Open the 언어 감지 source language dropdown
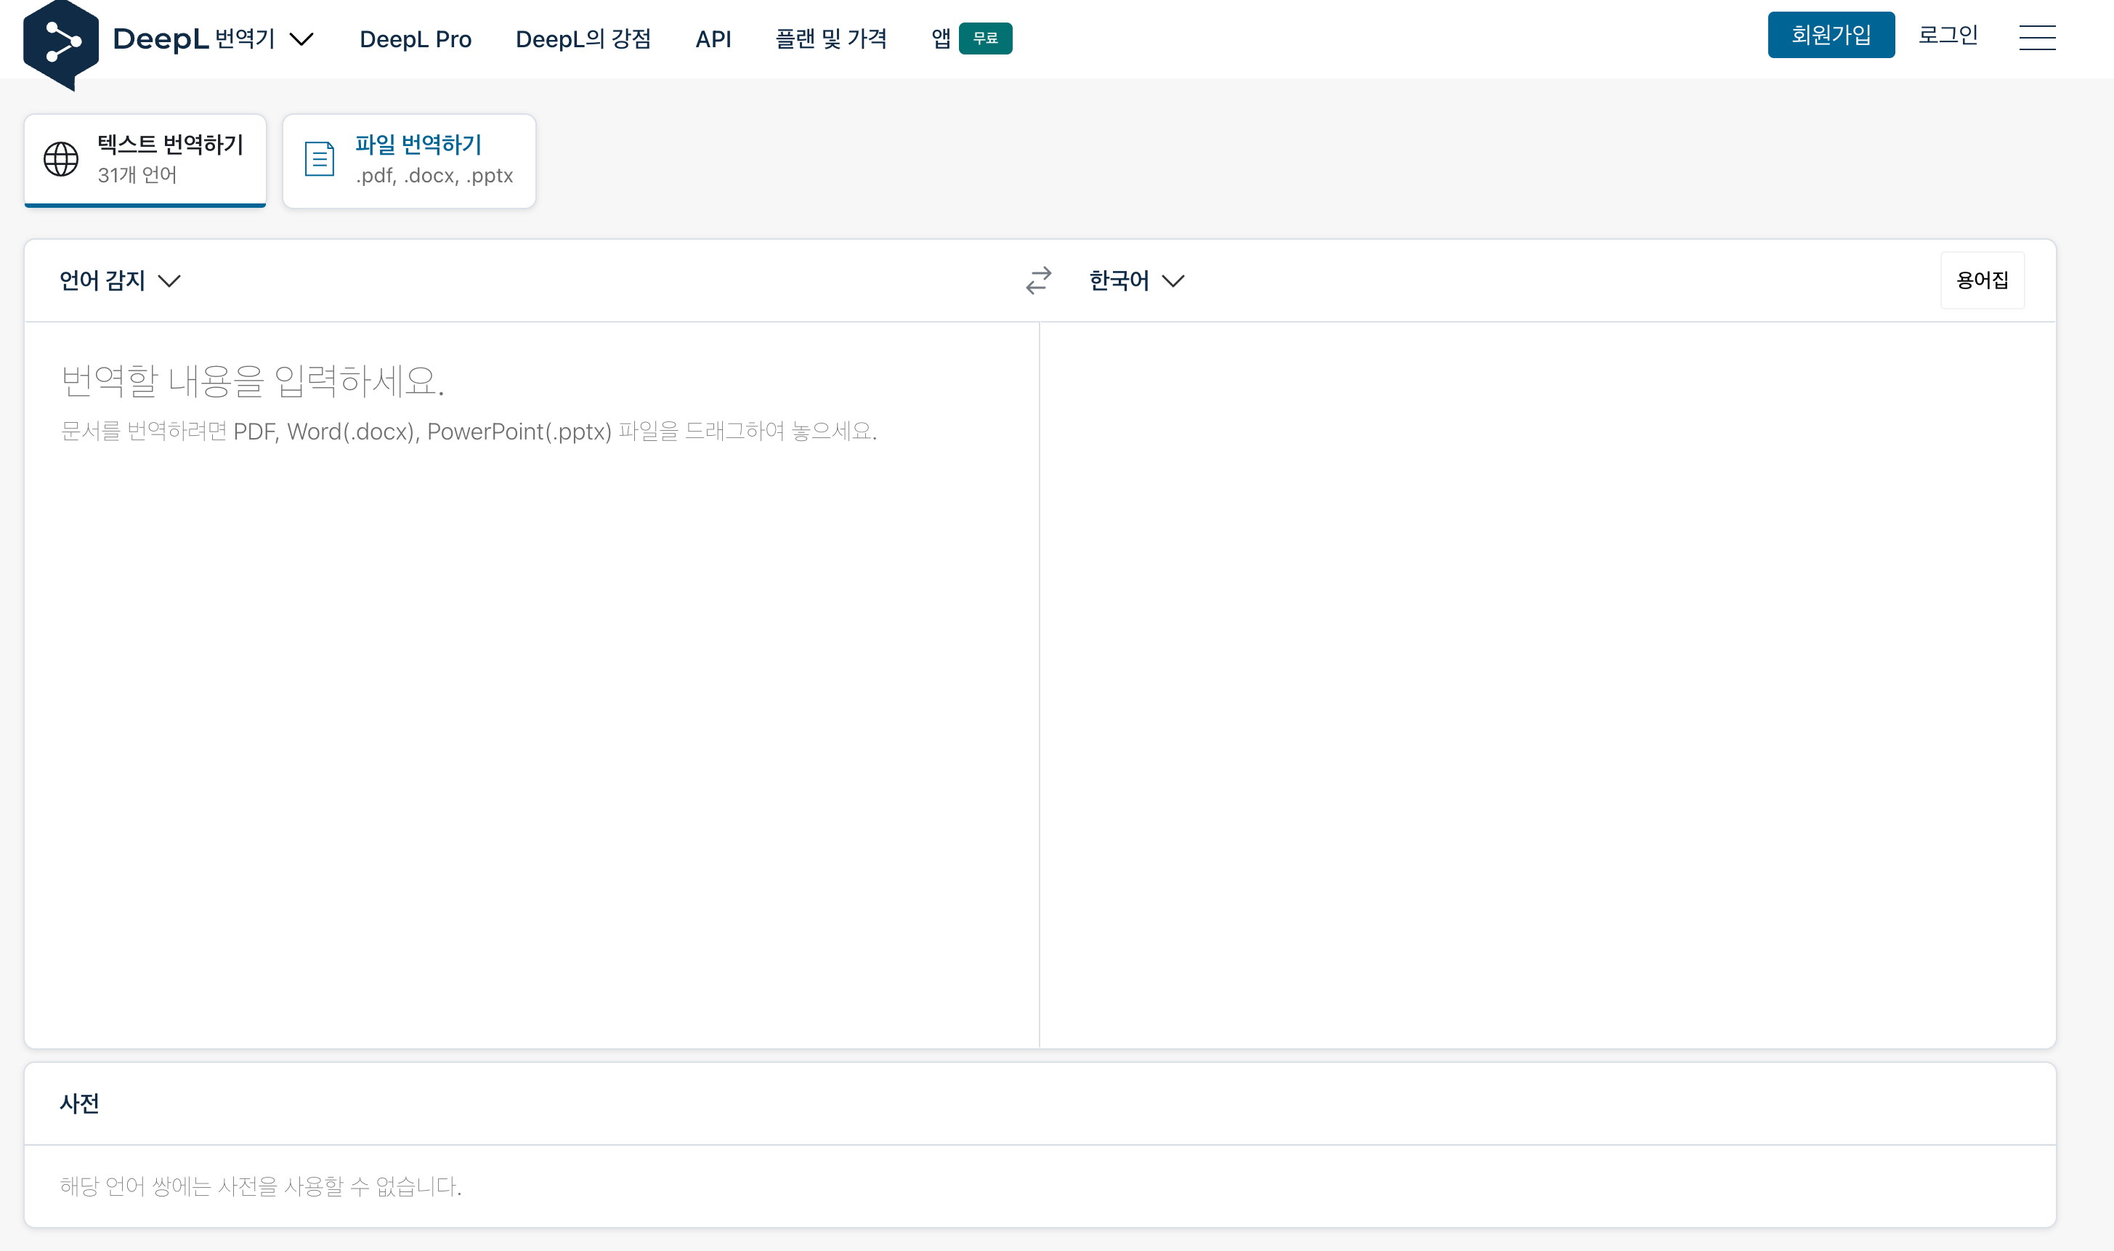This screenshot has height=1251, width=2114. [x=120, y=280]
